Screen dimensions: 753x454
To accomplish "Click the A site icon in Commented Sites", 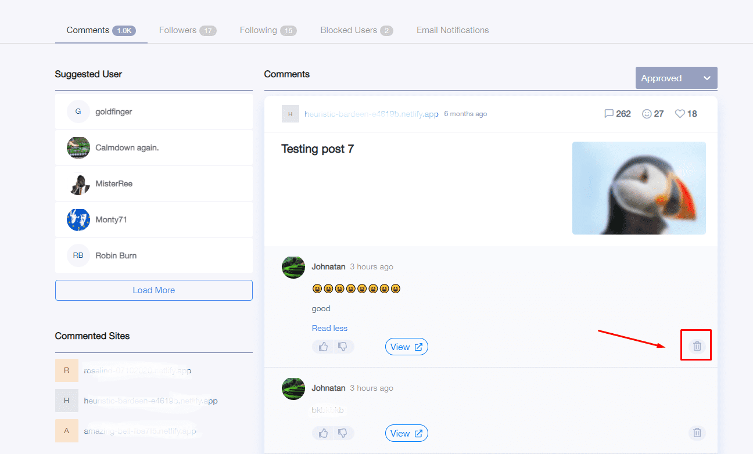I will click(x=67, y=431).
